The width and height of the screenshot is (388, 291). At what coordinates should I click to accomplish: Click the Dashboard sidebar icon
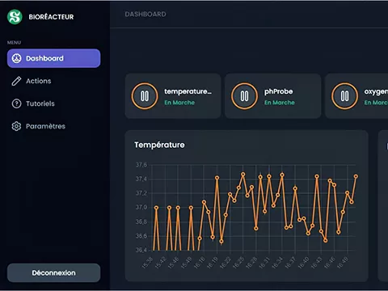tap(16, 58)
